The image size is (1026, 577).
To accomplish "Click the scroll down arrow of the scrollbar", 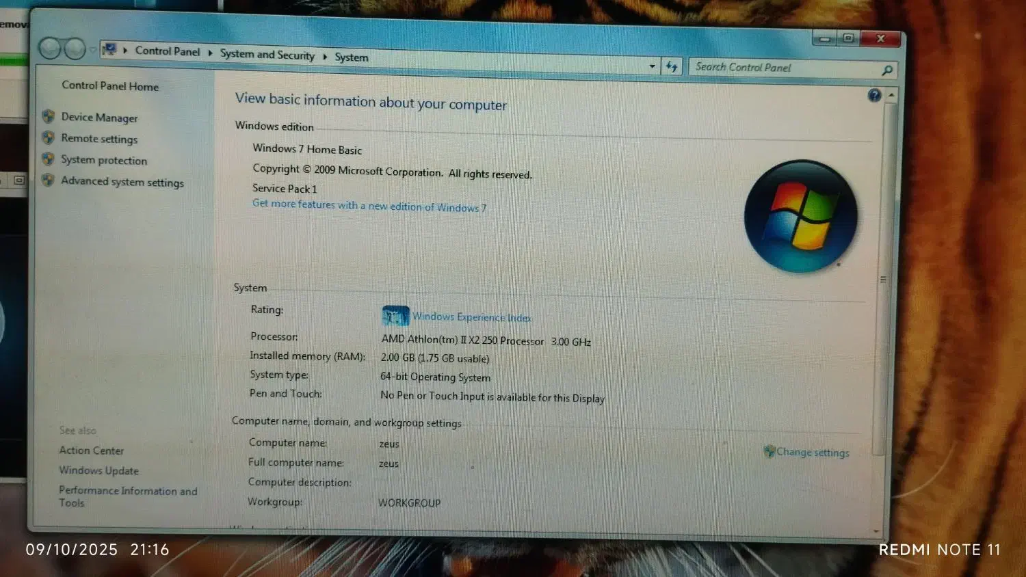I will point(876,531).
